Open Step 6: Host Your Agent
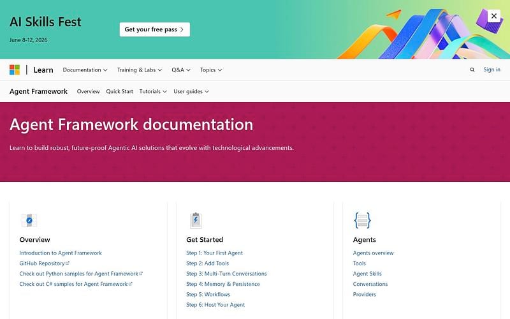The width and height of the screenshot is (510, 319). [x=215, y=305]
